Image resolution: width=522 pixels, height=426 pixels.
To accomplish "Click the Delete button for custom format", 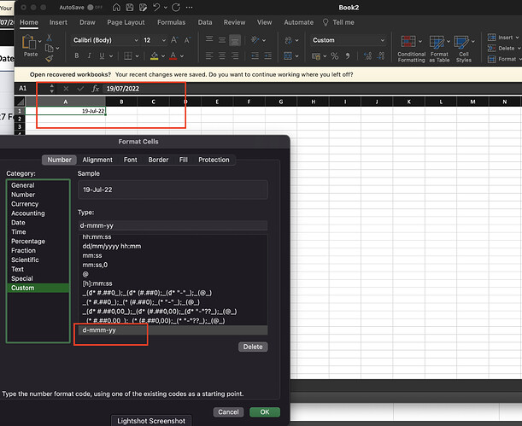I will tap(252, 347).
